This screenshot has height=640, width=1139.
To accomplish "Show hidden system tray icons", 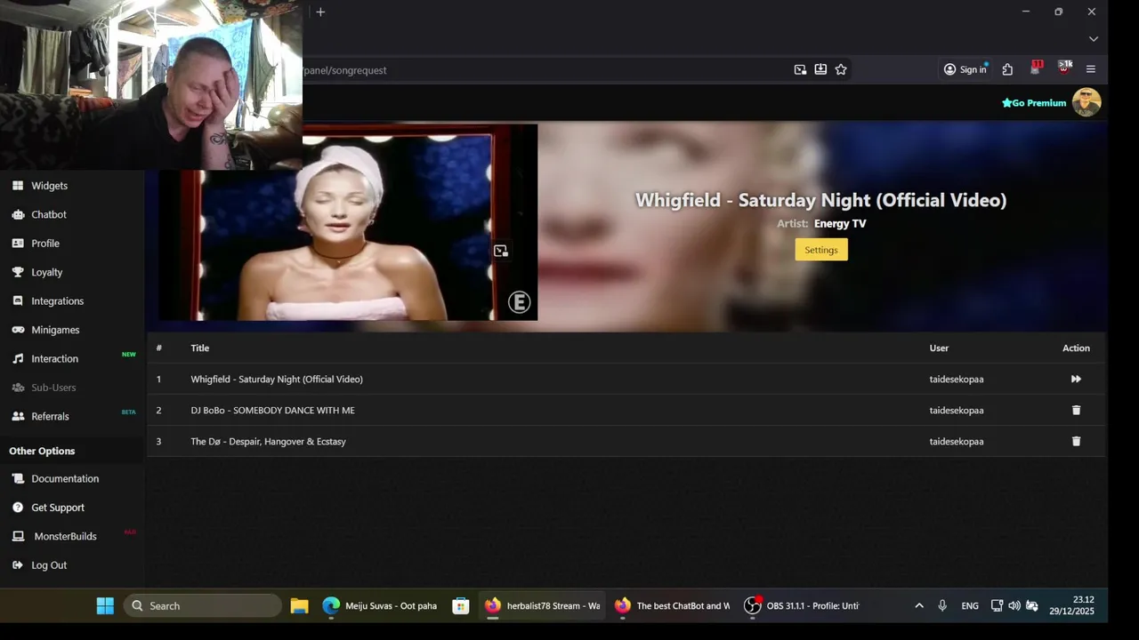I will click(919, 606).
